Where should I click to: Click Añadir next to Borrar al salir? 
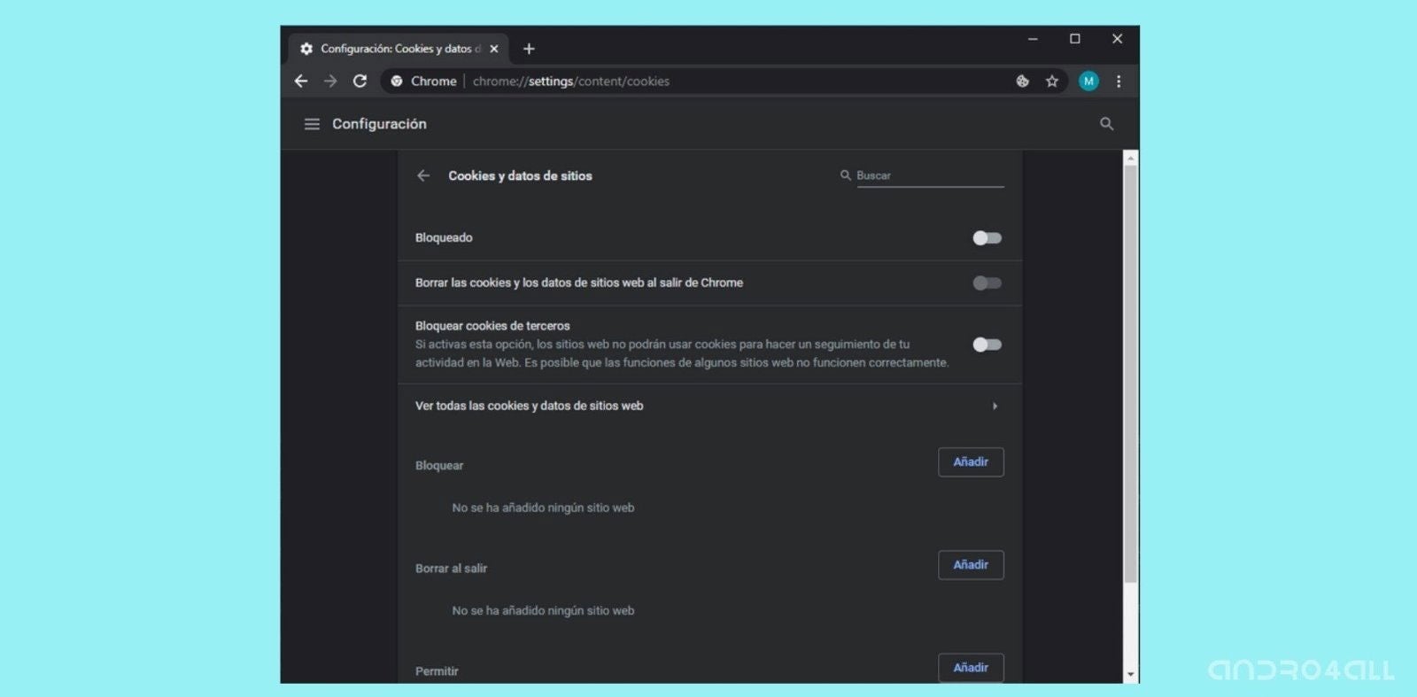tap(971, 565)
